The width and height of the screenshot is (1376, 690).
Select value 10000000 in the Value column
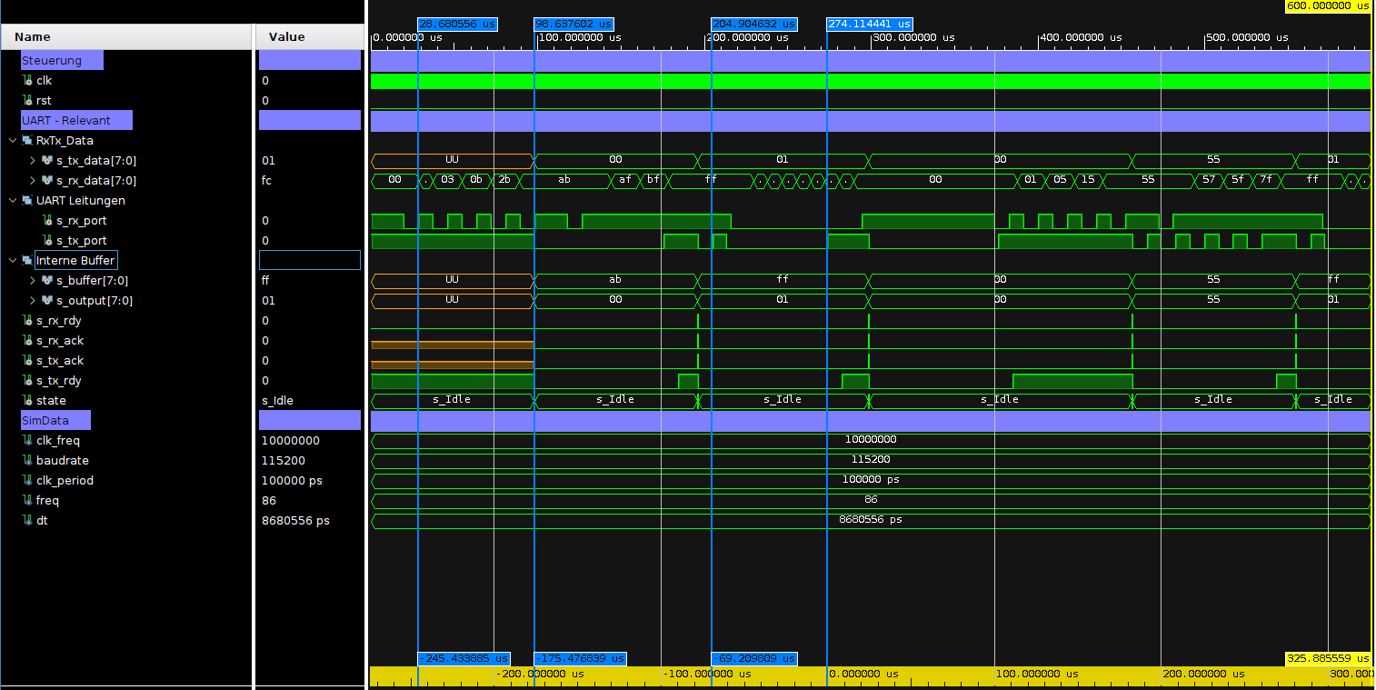[291, 441]
